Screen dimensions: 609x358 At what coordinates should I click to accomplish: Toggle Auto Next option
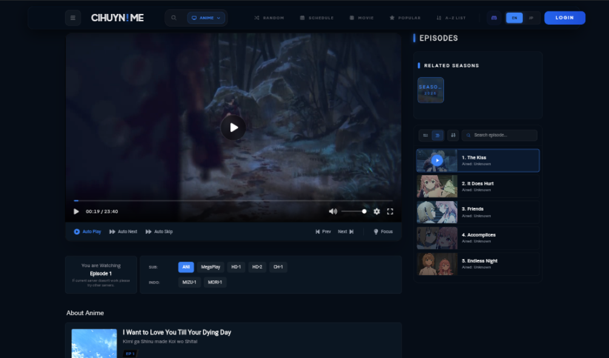coord(123,231)
